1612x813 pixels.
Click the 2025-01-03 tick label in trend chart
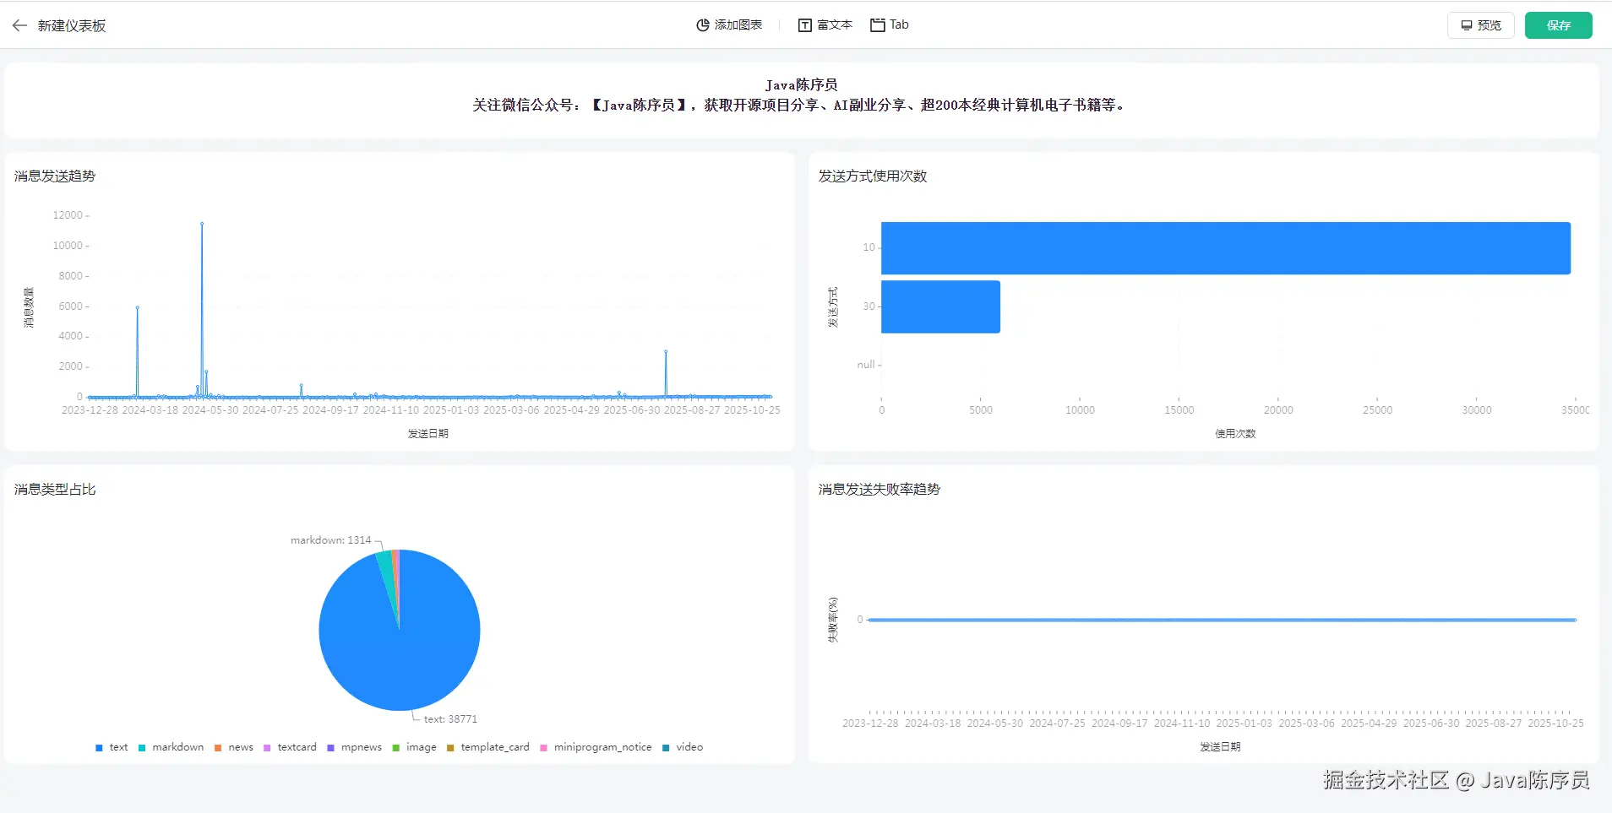[451, 410]
